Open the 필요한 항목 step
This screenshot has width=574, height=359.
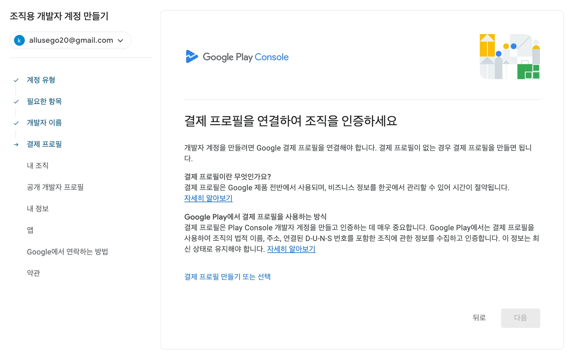tap(44, 102)
